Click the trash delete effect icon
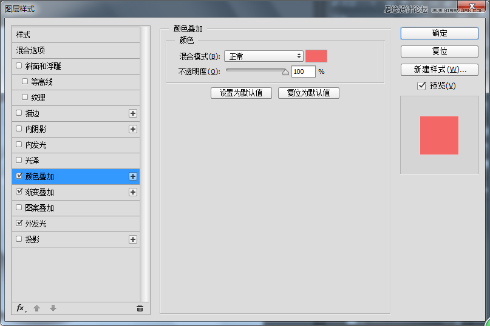Image resolution: width=490 pixels, height=326 pixels. coord(140,308)
